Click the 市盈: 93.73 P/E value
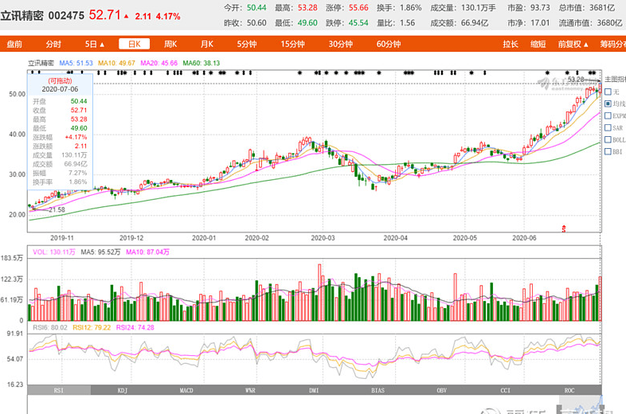This screenshot has height=414, width=626. coord(529,8)
